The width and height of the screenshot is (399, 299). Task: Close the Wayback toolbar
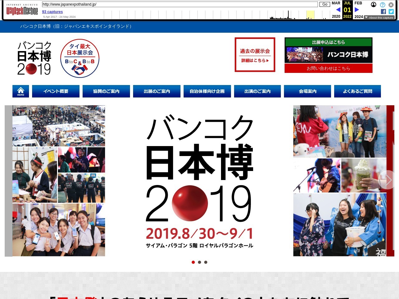pyautogui.click(x=391, y=5)
